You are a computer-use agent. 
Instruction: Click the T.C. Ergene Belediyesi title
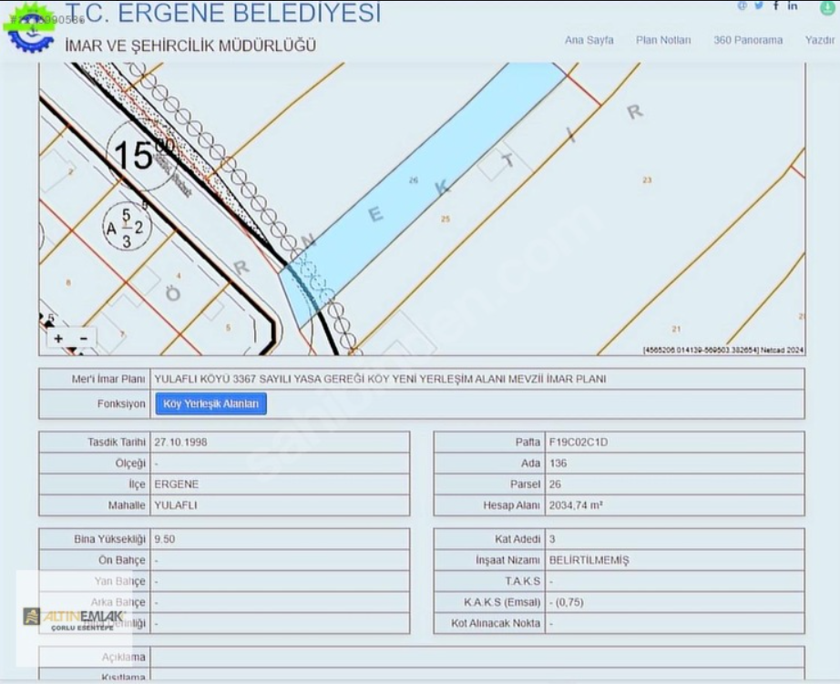pos(223,14)
